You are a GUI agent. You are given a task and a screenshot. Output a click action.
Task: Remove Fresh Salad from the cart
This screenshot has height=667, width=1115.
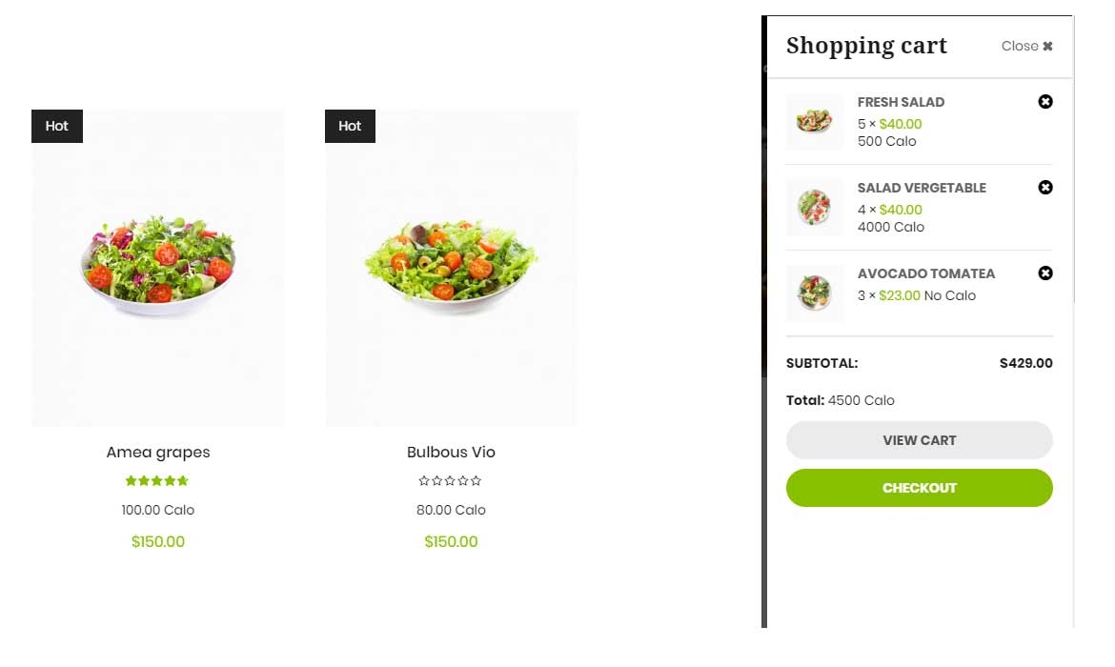(x=1045, y=102)
